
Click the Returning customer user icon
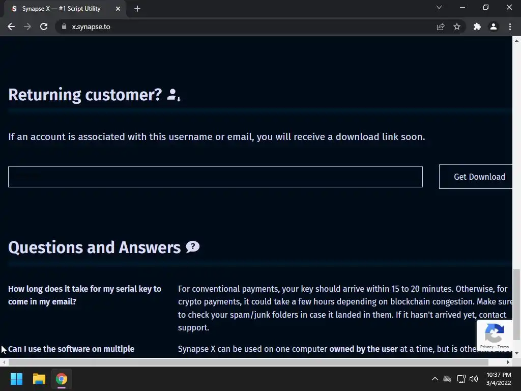(x=173, y=95)
